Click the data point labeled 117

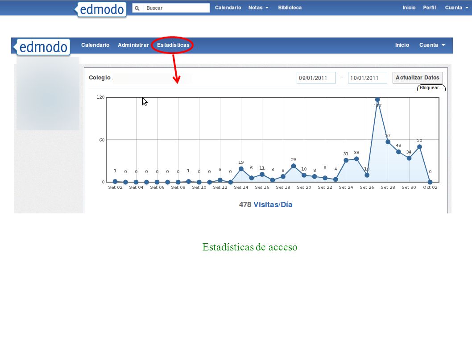[x=377, y=100]
